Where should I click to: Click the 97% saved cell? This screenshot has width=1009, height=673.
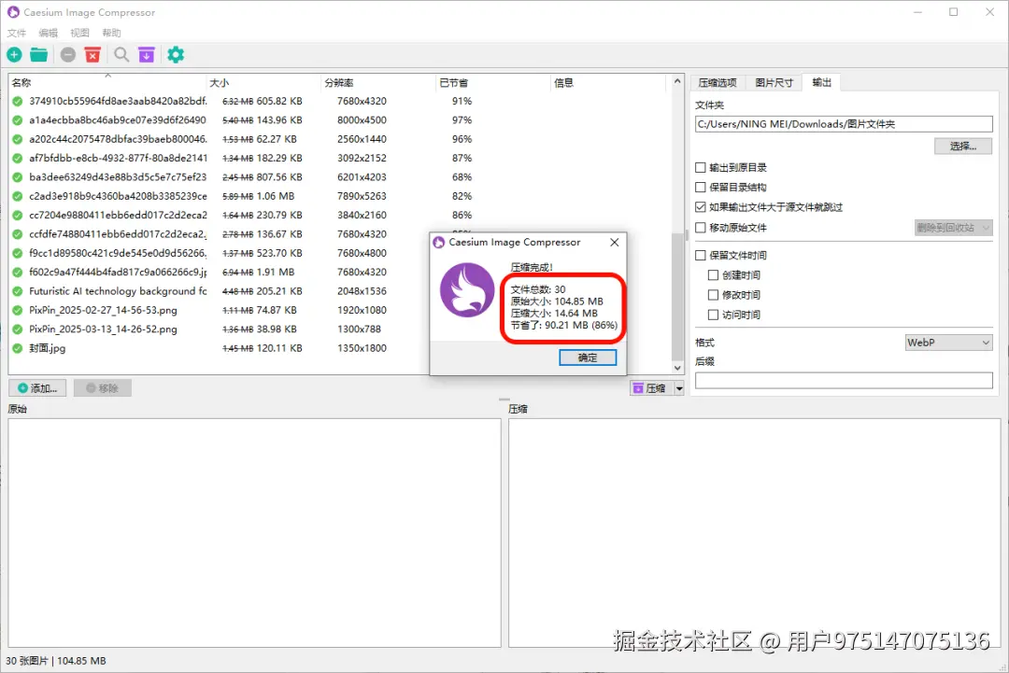[x=462, y=120]
